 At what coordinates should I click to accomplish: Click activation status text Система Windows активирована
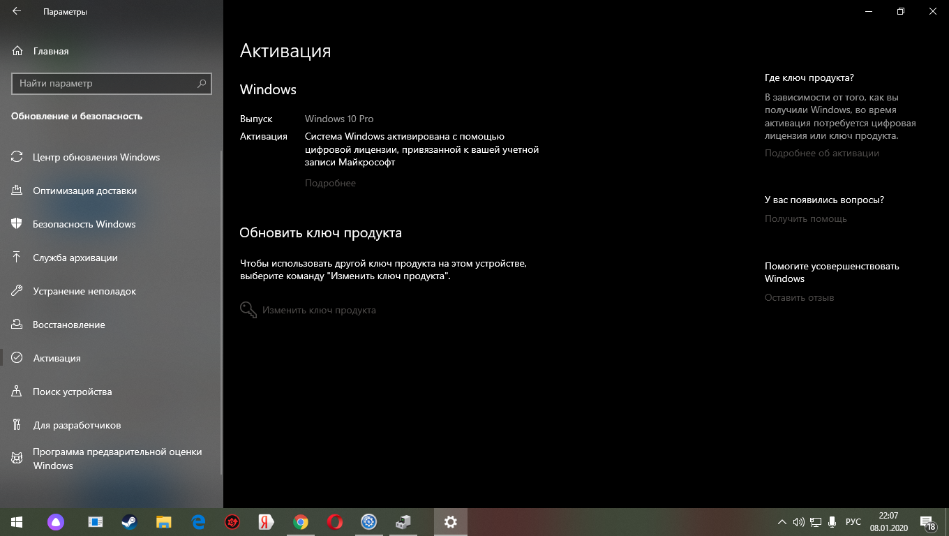tap(421, 149)
